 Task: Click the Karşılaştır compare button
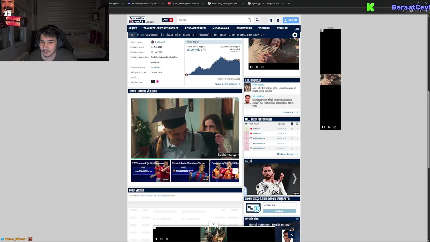click(x=279, y=211)
